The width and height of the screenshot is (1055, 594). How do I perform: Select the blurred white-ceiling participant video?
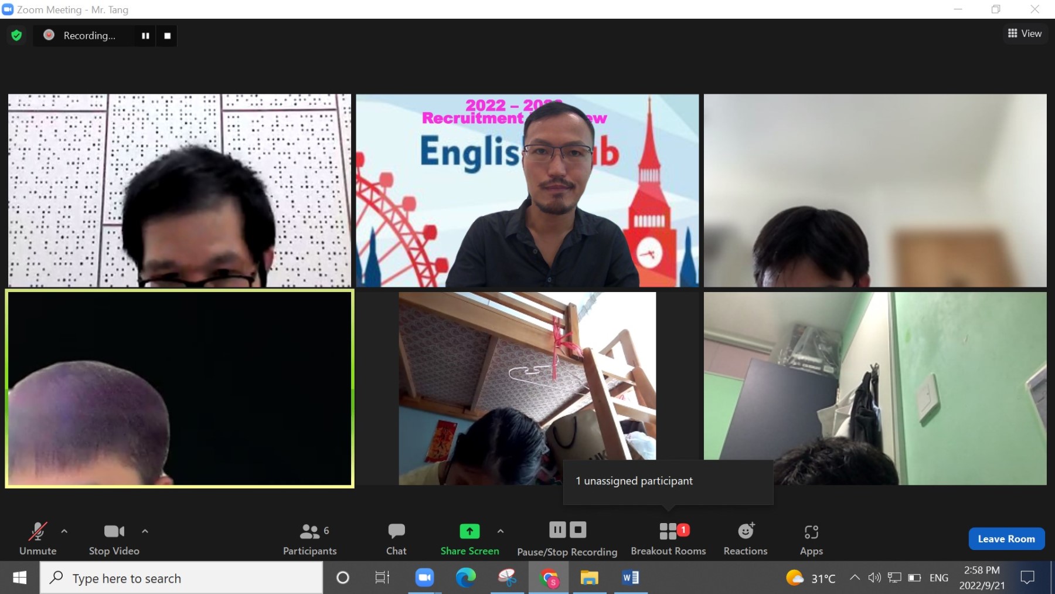click(875, 191)
